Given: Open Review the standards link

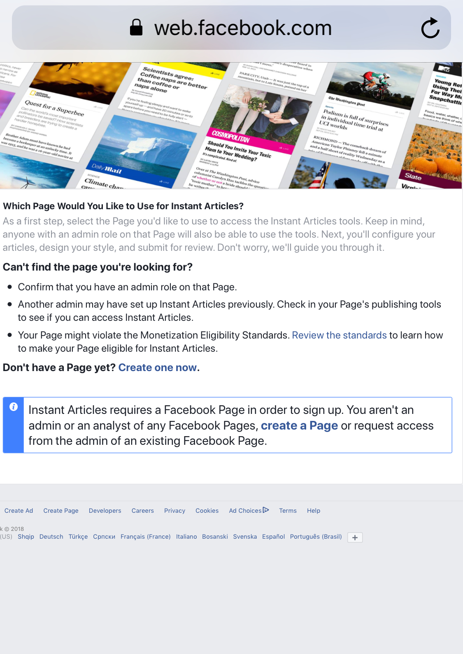Looking at the screenshot, I should pyautogui.click(x=339, y=335).
